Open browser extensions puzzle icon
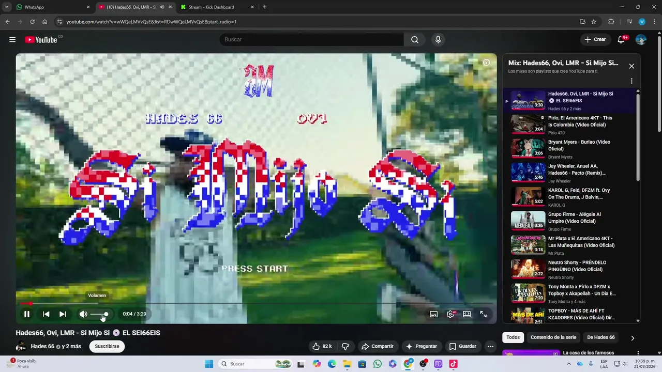662x372 pixels. [611, 22]
